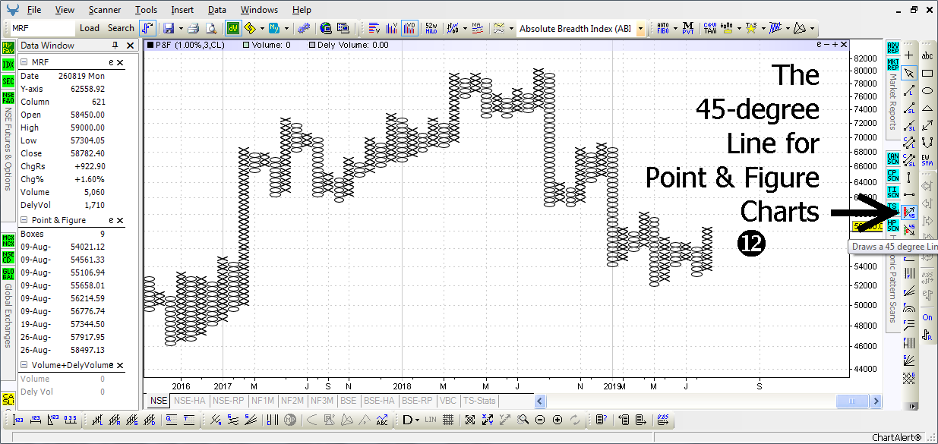The width and height of the screenshot is (938, 444).
Task: Open the Global Exchanges side tab
Action: coord(8,315)
